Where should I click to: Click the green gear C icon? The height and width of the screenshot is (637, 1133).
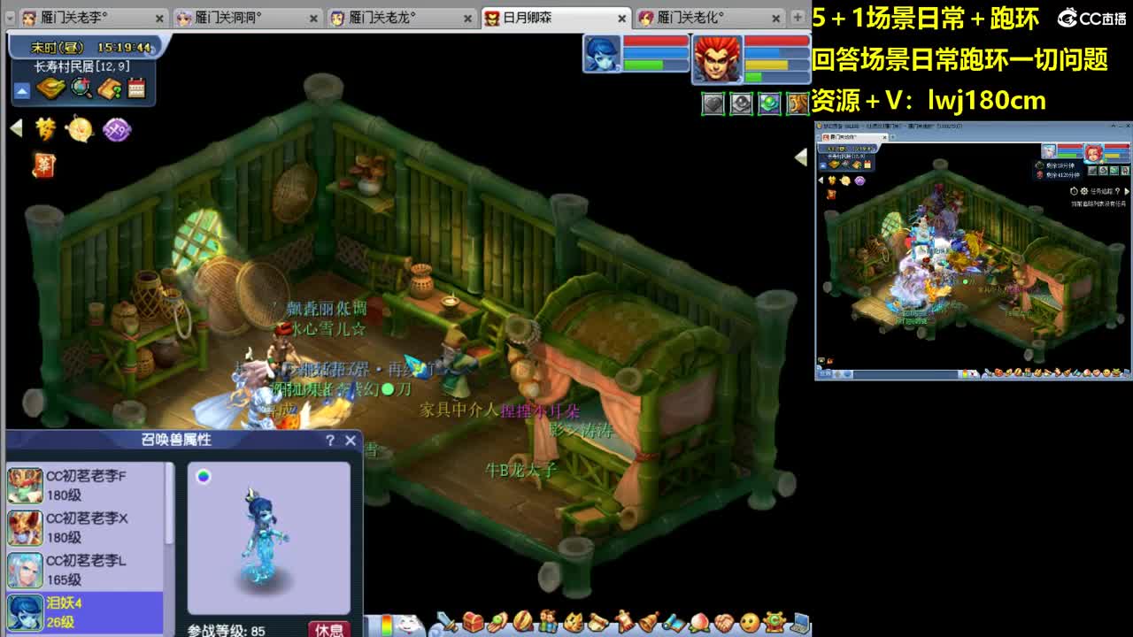[x=775, y=623]
